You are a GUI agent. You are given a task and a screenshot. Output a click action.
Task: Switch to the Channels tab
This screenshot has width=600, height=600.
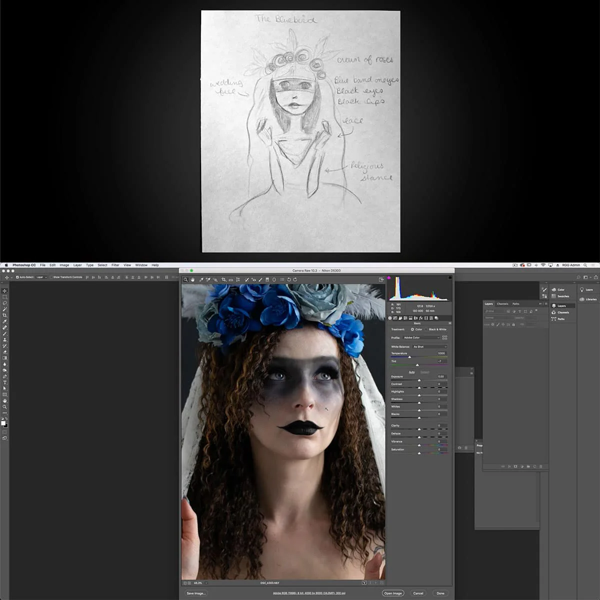[x=502, y=303]
